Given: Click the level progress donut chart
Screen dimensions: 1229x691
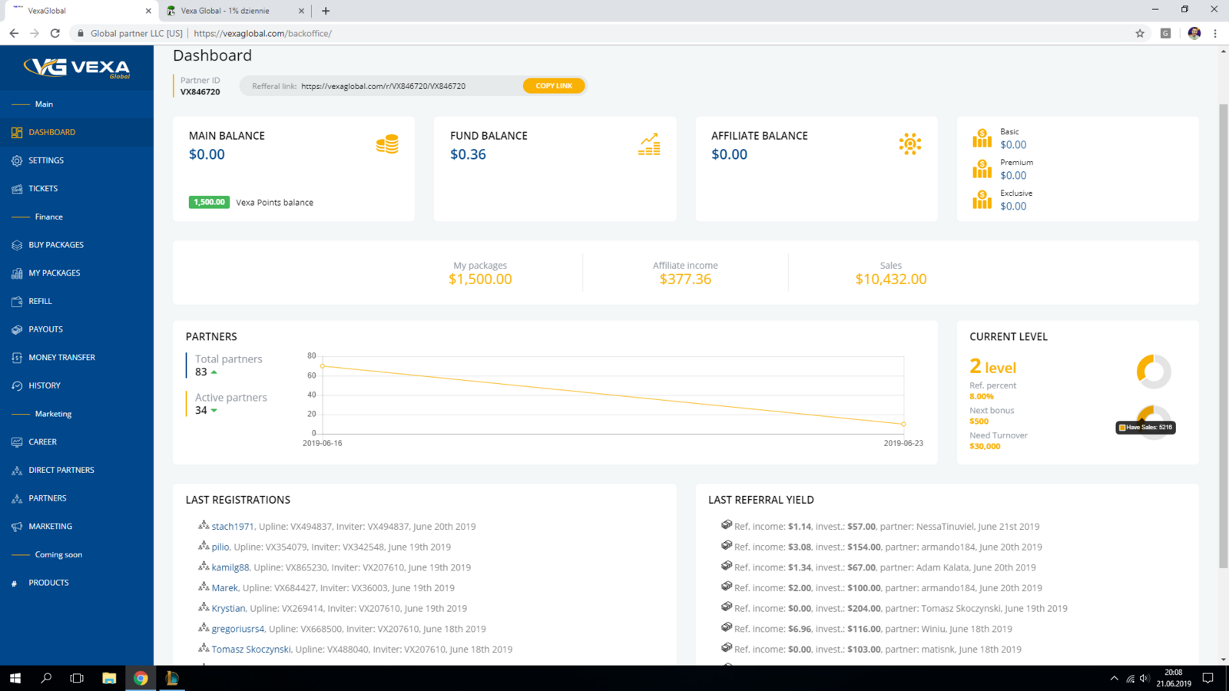Looking at the screenshot, I should pyautogui.click(x=1154, y=372).
